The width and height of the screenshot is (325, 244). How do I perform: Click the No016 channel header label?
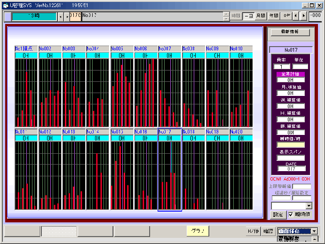tap(146, 132)
